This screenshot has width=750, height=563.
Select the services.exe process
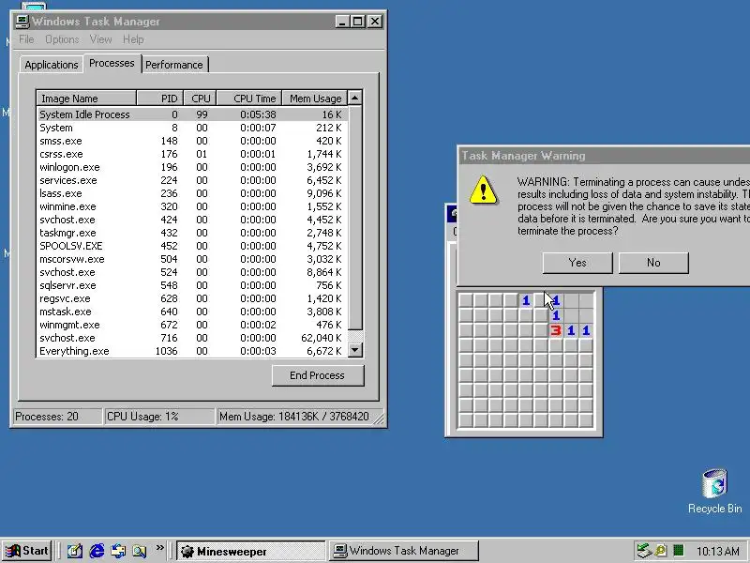pyautogui.click(x=192, y=180)
